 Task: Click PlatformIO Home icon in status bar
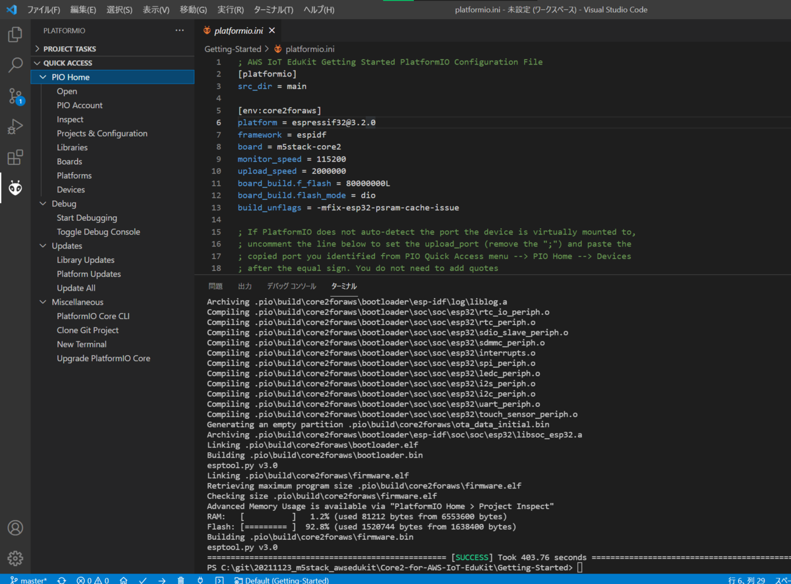pyautogui.click(x=123, y=580)
